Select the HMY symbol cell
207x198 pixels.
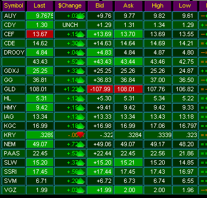click(x=14, y=107)
